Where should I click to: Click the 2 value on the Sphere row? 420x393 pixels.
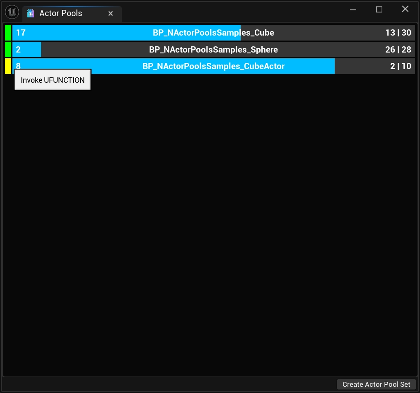18,50
